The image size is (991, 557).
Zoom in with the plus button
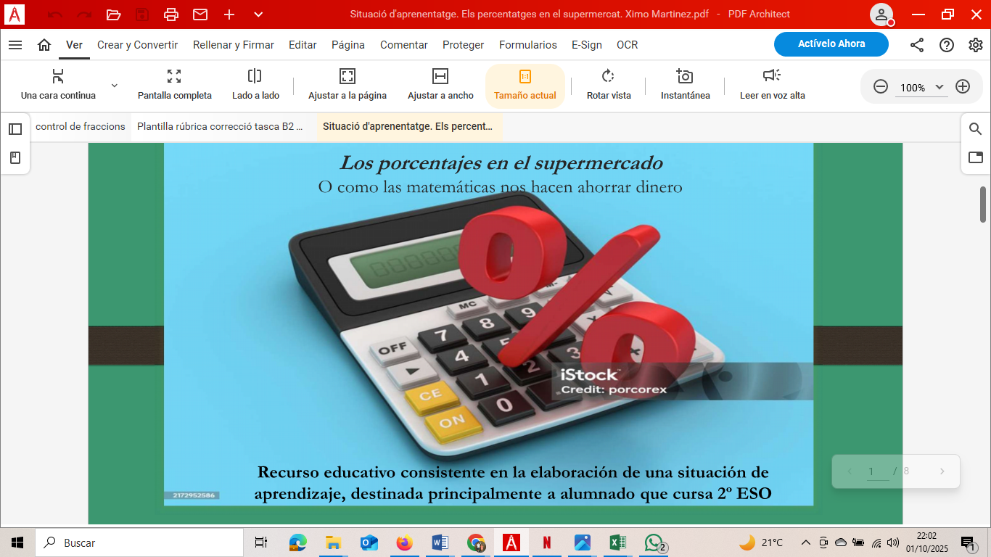click(963, 87)
